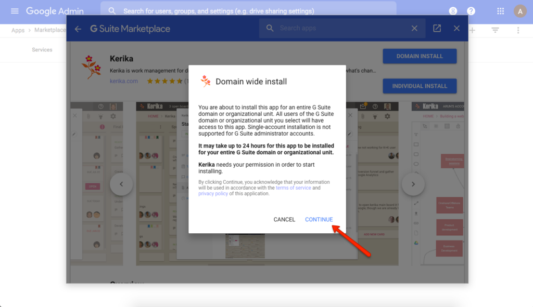This screenshot has height=307, width=533.
Task: Click the Marketplace breadcrumb
Action: 50,30
